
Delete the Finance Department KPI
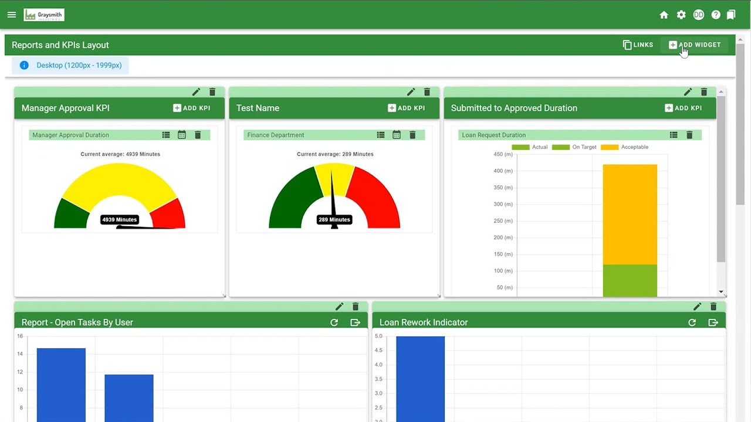(412, 135)
